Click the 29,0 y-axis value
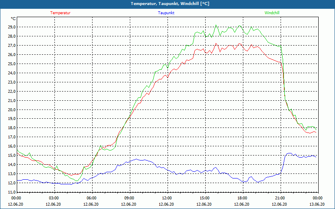 (12, 27)
